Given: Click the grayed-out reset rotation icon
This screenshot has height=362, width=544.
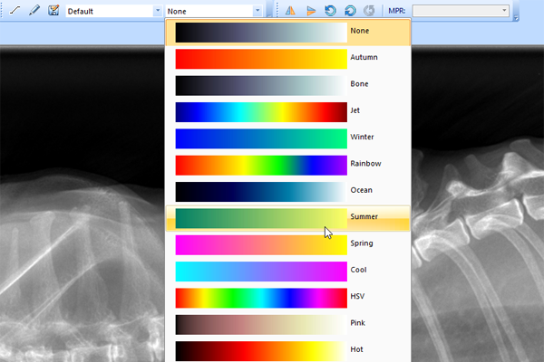Looking at the screenshot, I should click(x=368, y=11).
